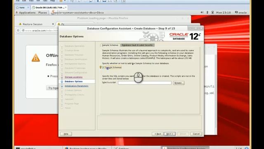Click the Management Options step label

click(x=75, y=64)
